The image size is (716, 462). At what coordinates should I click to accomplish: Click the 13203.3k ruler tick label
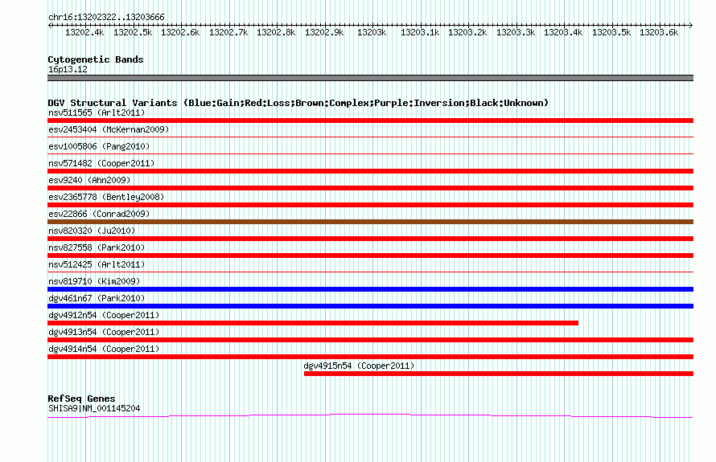click(516, 32)
